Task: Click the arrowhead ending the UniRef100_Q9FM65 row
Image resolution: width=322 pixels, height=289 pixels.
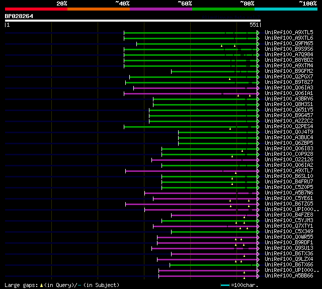Action: point(258,44)
